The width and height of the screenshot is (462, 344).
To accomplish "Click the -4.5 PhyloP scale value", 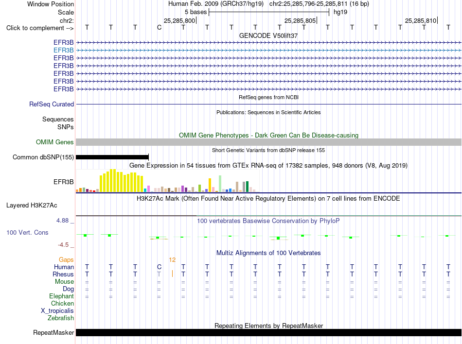I will [63, 245].
